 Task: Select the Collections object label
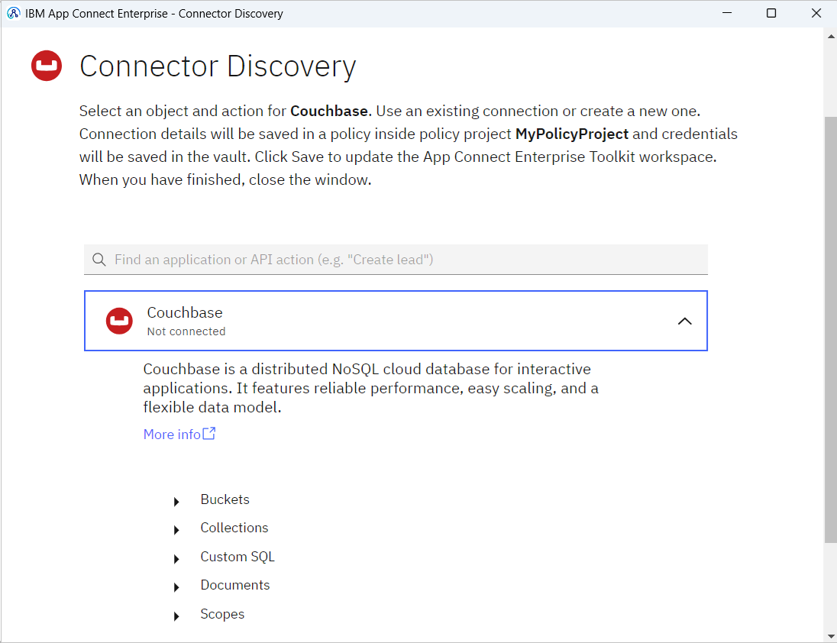pos(234,528)
